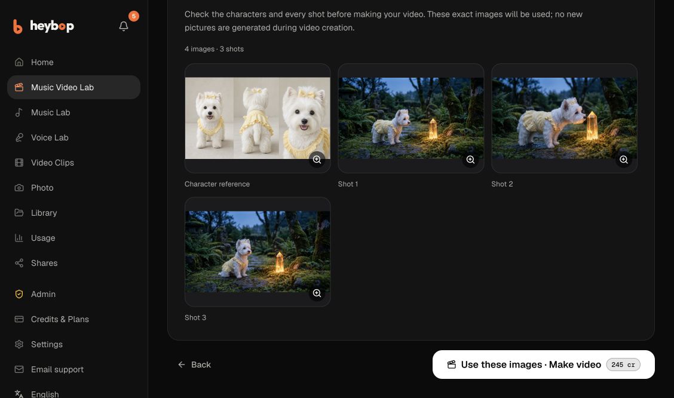Click the English language translate icon
Image resolution: width=674 pixels, height=398 pixels.
pyautogui.click(x=19, y=394)
